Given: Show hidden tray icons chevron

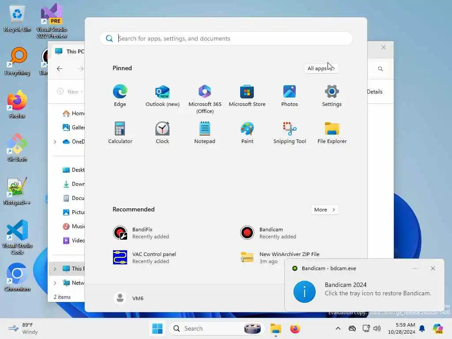Looking at the screenshot, I should pyautogui.click(x=338, y=328).
